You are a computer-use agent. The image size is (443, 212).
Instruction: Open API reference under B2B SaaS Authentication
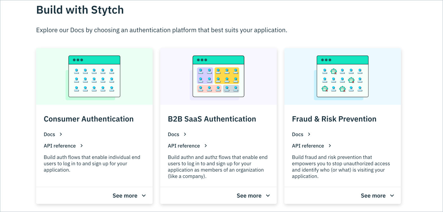coord(187,146)
